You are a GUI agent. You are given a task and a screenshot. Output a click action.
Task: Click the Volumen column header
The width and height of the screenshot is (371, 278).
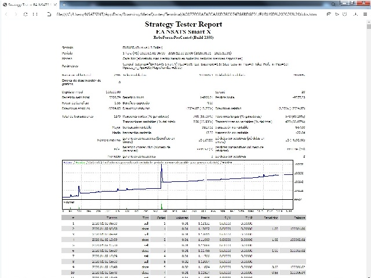(182, 218)
